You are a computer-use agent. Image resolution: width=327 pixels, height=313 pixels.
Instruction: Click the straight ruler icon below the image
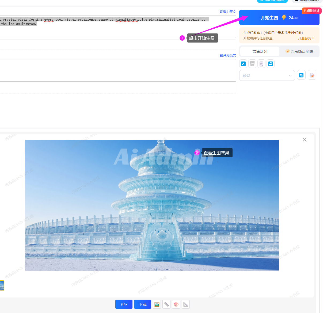click(166, 304)
